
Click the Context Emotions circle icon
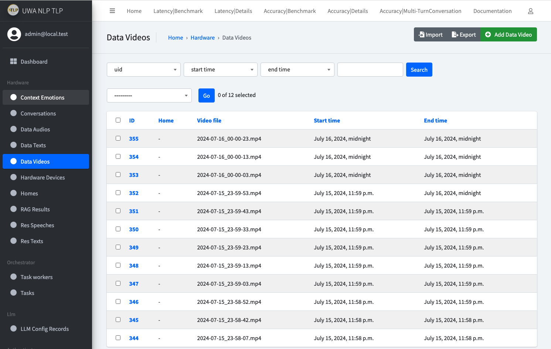tap(14, 97)
